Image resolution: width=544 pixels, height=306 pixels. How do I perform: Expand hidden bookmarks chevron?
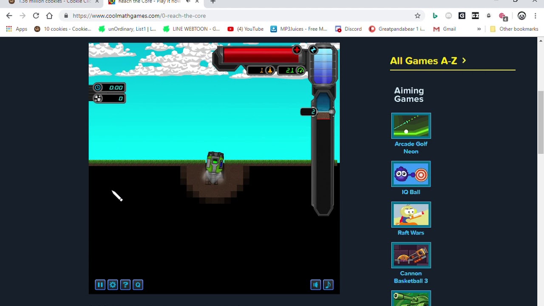click(479, 29)
